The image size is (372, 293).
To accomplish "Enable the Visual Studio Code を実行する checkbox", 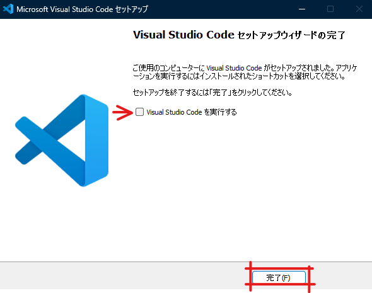I will (139, 112).
